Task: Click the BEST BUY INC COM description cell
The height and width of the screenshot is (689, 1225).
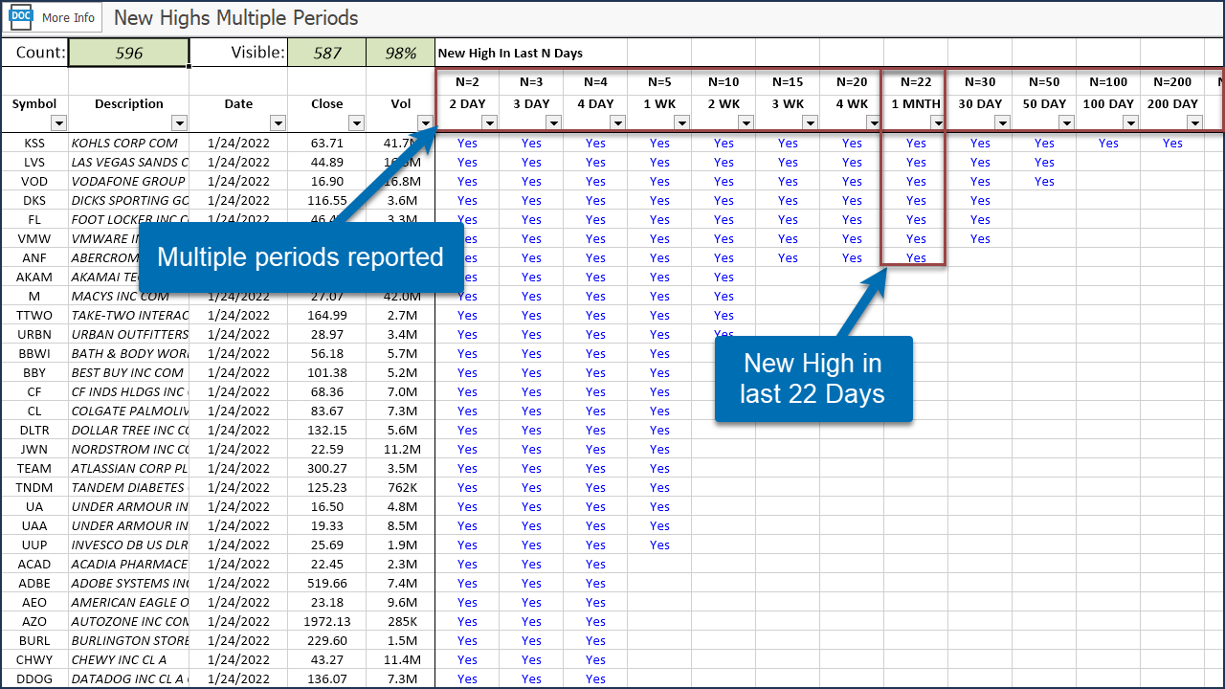Action: pos(128,373)
